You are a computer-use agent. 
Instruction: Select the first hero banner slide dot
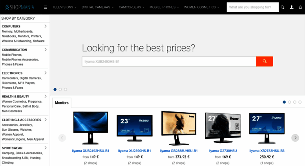pyautogui.click(x=55, y=89)
